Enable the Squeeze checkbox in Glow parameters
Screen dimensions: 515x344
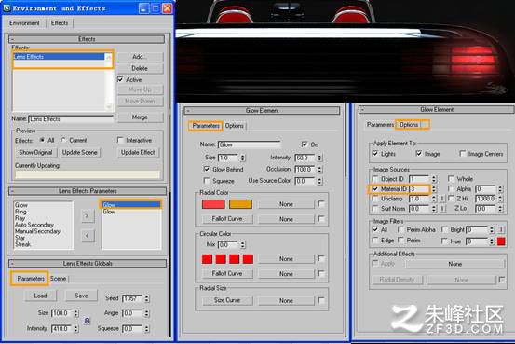207,181
